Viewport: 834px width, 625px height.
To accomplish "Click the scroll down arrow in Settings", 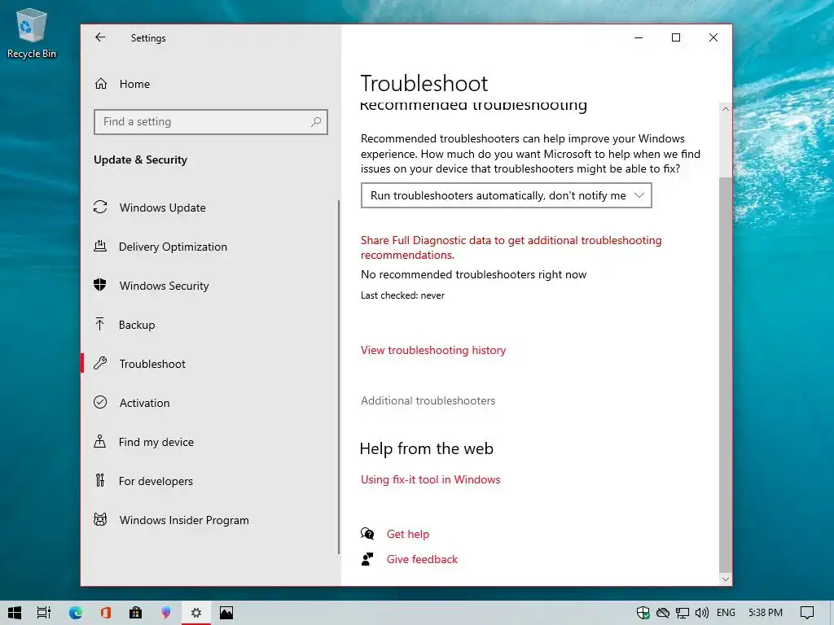I will coord(726,579).
